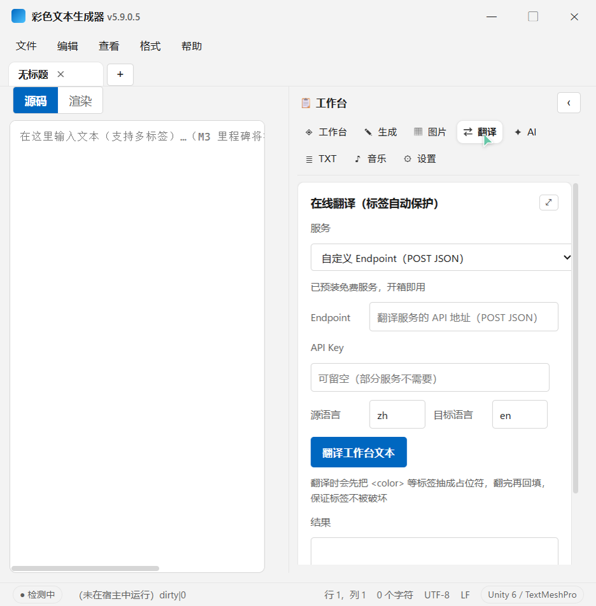Viewport: 596px width, 606px height.
Task: Click the 源语言 zh field
Action: [397, 415]
